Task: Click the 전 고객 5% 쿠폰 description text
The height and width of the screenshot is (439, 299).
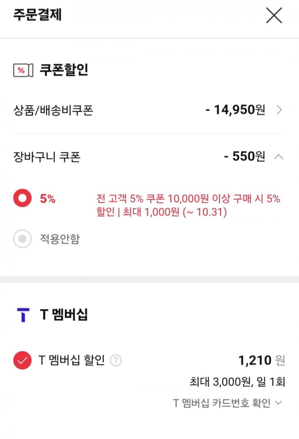Action: 188,205
